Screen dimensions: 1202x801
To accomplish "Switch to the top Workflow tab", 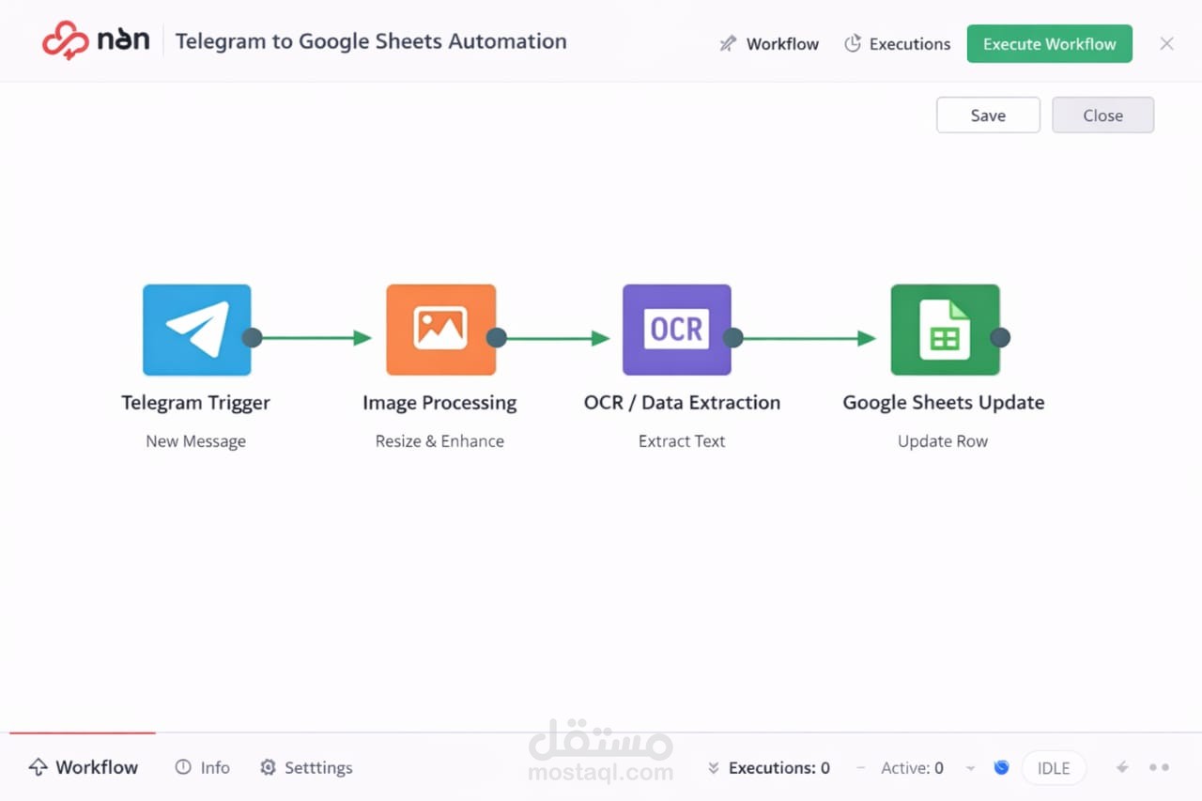I will (x=769, y=43).
